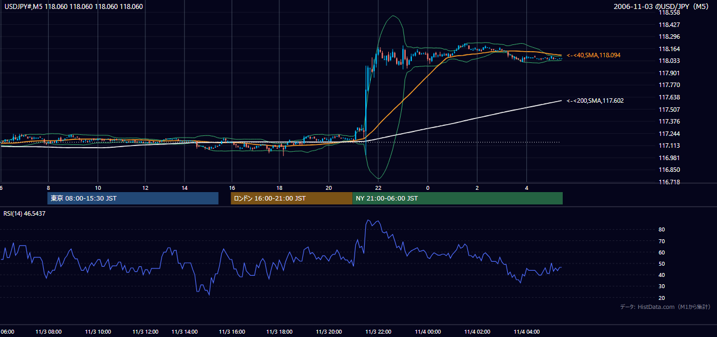
Task: Click price axis value 116.850
Action: pyautogui.click(x=669, y=170)
